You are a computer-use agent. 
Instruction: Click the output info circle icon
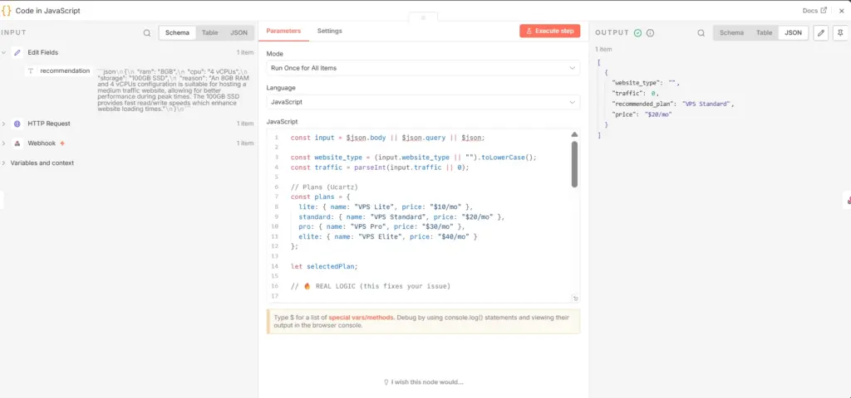[650, 32]
